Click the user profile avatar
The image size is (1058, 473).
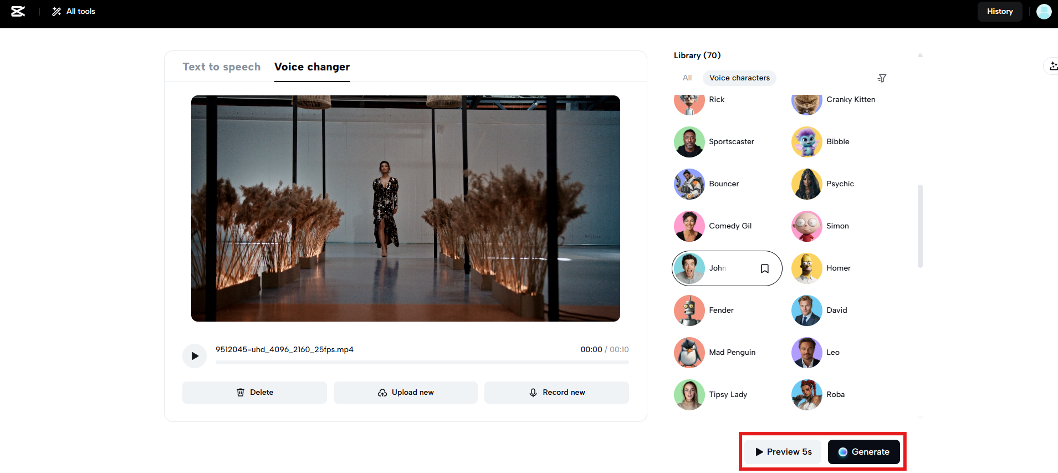tap(1044, 11)
